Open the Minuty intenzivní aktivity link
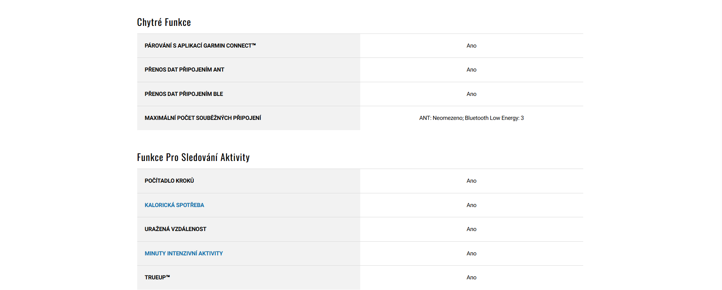 pos(183,253)
